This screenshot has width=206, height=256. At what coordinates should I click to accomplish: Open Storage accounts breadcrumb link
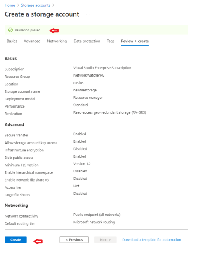point(36,5)
